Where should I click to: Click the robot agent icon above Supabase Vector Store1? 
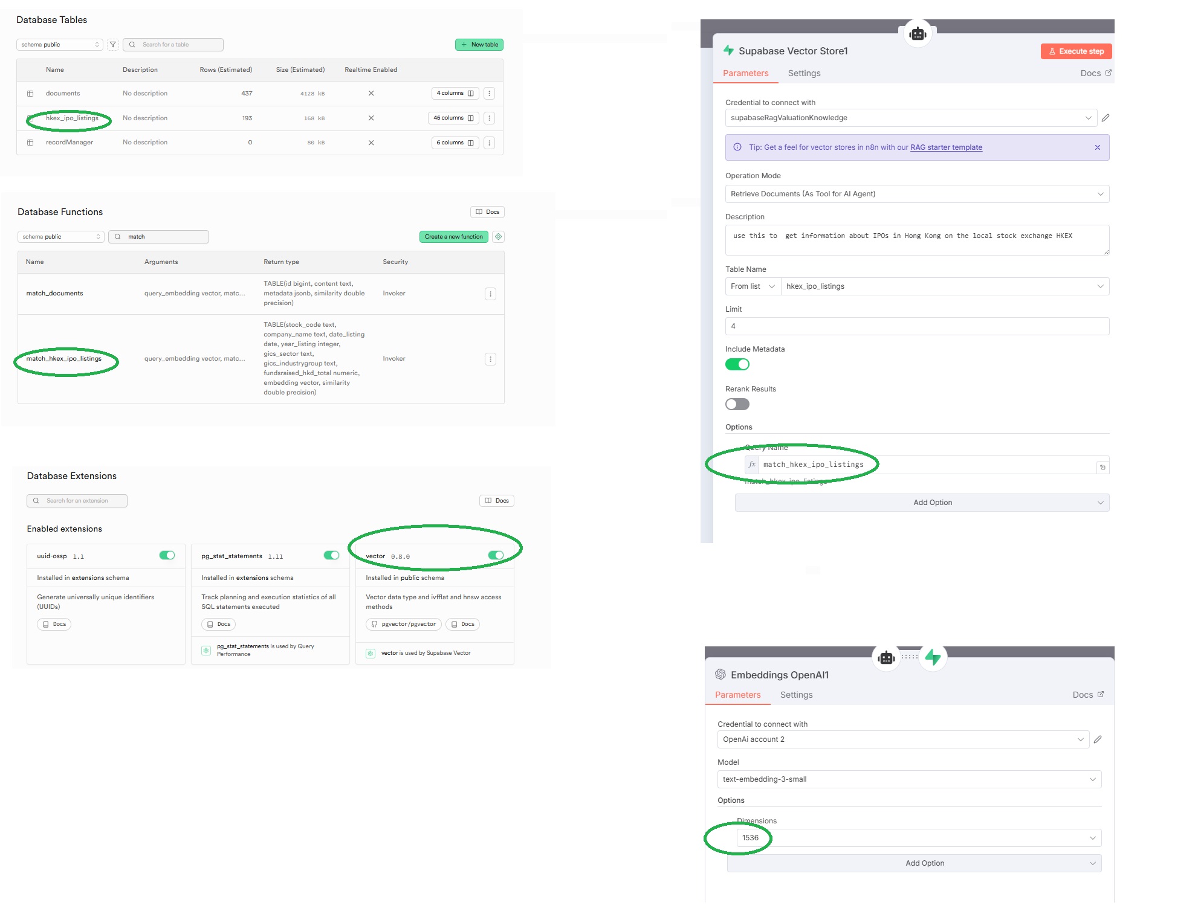[918, 34]
